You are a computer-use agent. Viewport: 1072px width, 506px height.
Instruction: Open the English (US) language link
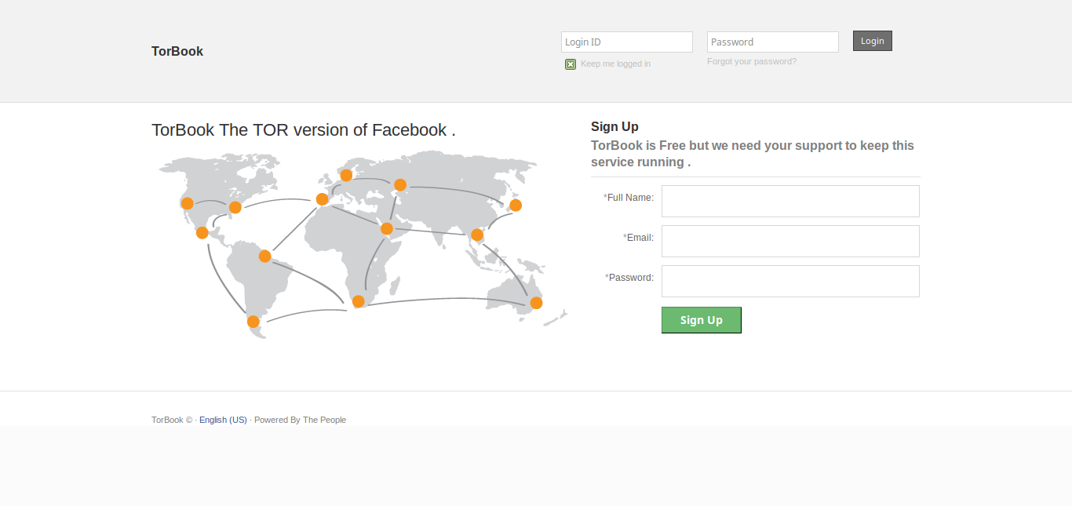(x=223, y=420)
